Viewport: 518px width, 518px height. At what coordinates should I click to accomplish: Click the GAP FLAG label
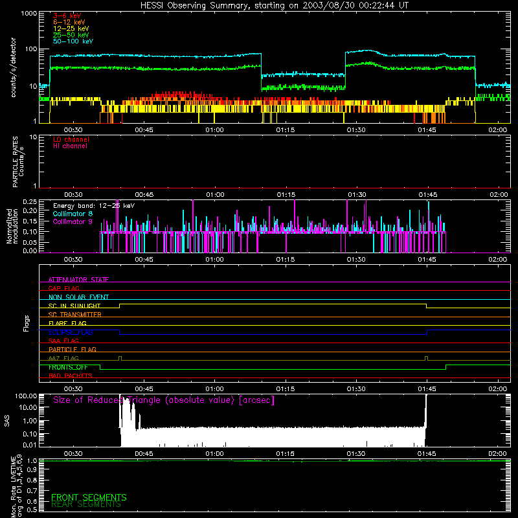tap(63, 288)
